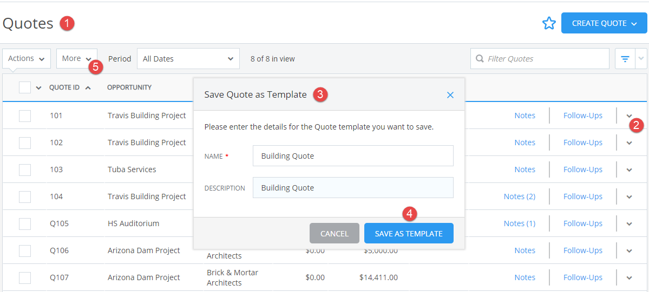Open Follow-Ups for quote 103
Image resolution: width=649 pixels, height=292 pixels.
(583, 169)
